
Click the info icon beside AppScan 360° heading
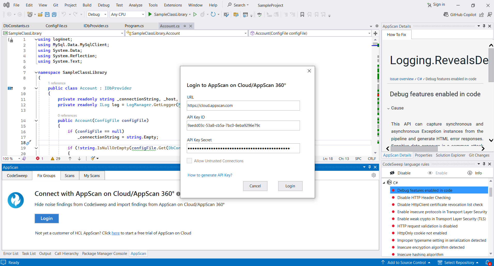click(178, 194)
